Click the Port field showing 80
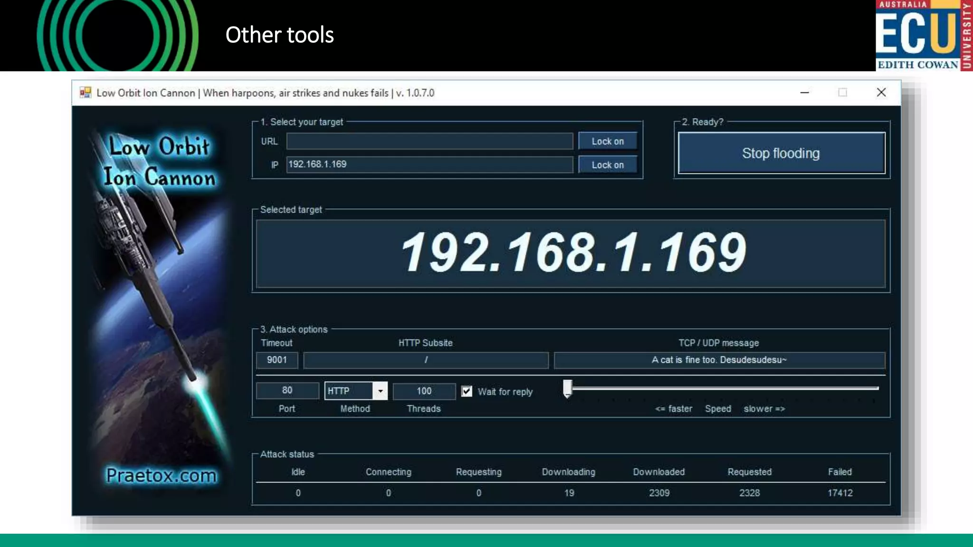Screen dimensions: 973x547 tap(287, 391)
